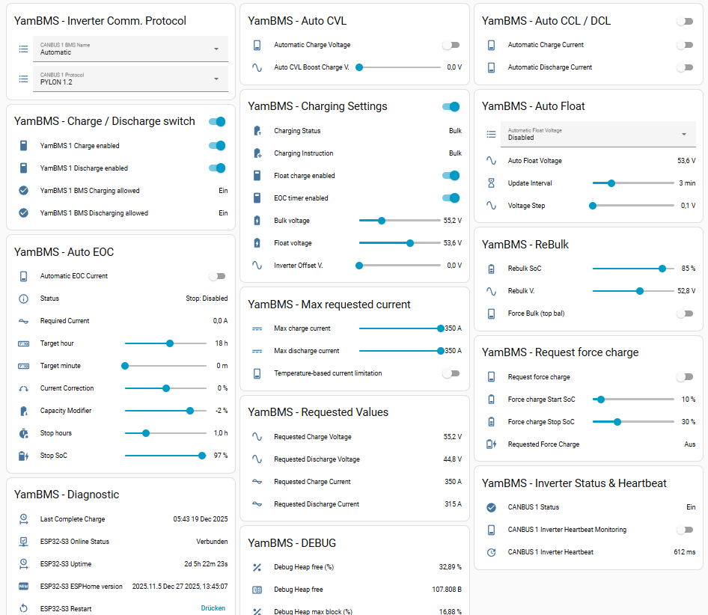Disable YamBMS 1 Discharge enabled switch
The image size is (708, 615).
(217, 168)
